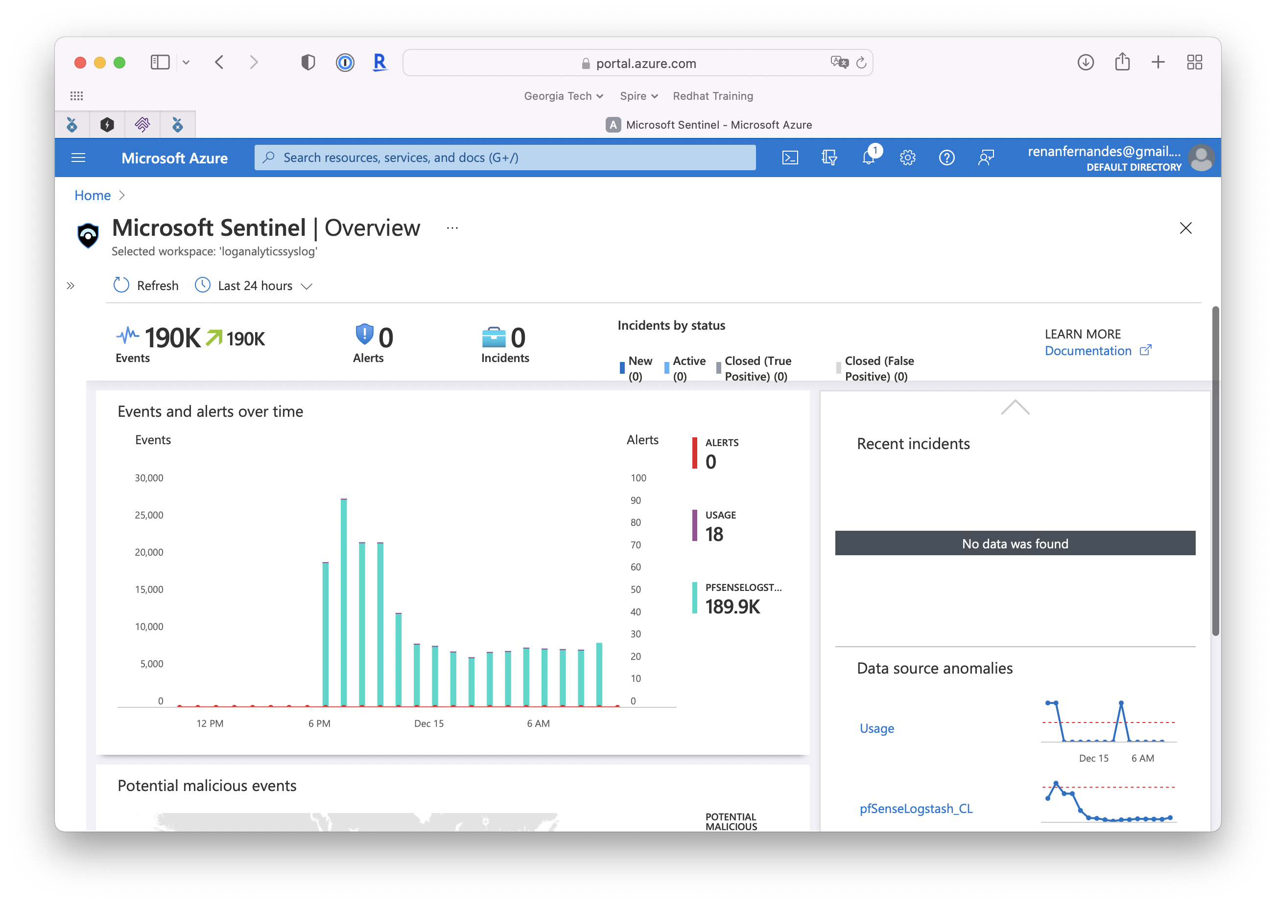Collapse the Recent incidents panel with the up chevron
The image size is (1276, 904).
pyautogui.click(x=1015, y=407)
